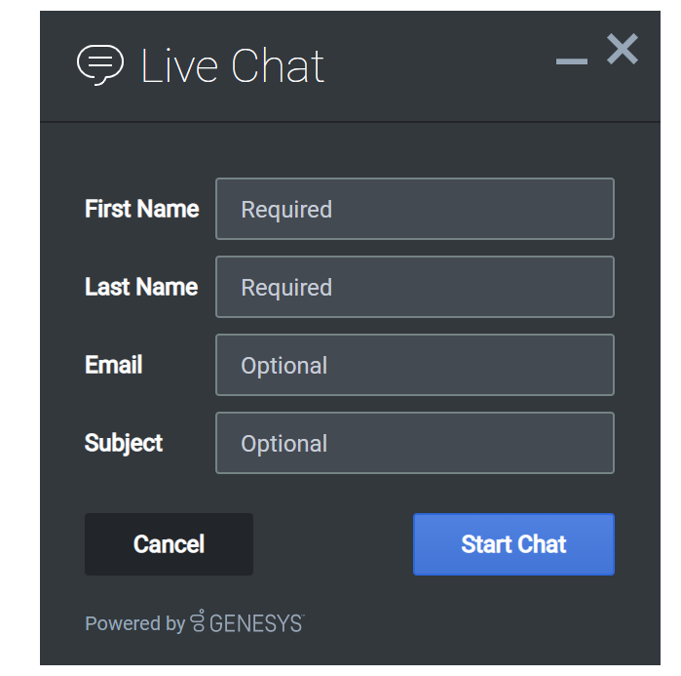The height and width of the screenshot is (676, 681).
Task: Click the Live Chat title text
Action: click(x=233, y=65)
